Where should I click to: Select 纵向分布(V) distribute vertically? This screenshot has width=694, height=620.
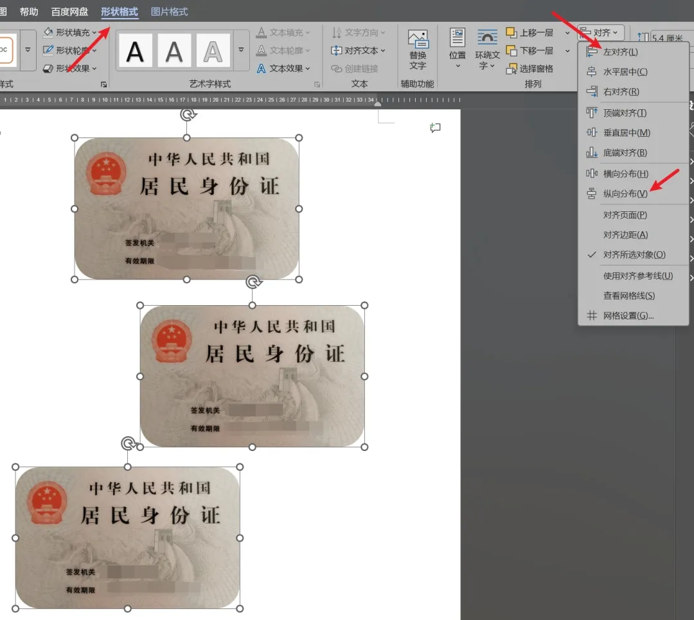pos(634,194)
